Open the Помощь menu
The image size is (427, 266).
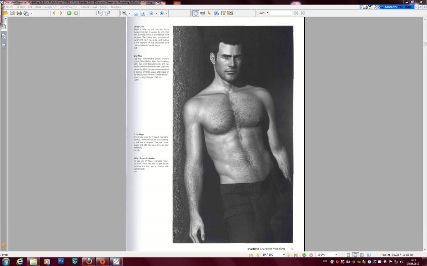(x=115, y=7)
